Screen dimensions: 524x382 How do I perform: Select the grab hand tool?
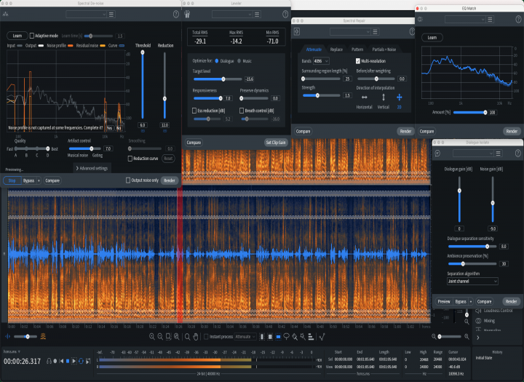tap(196, 337)
